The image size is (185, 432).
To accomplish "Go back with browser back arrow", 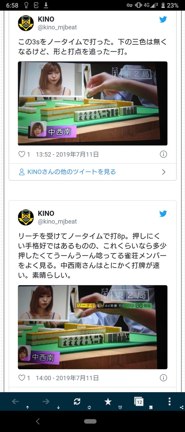I will 15,402.
